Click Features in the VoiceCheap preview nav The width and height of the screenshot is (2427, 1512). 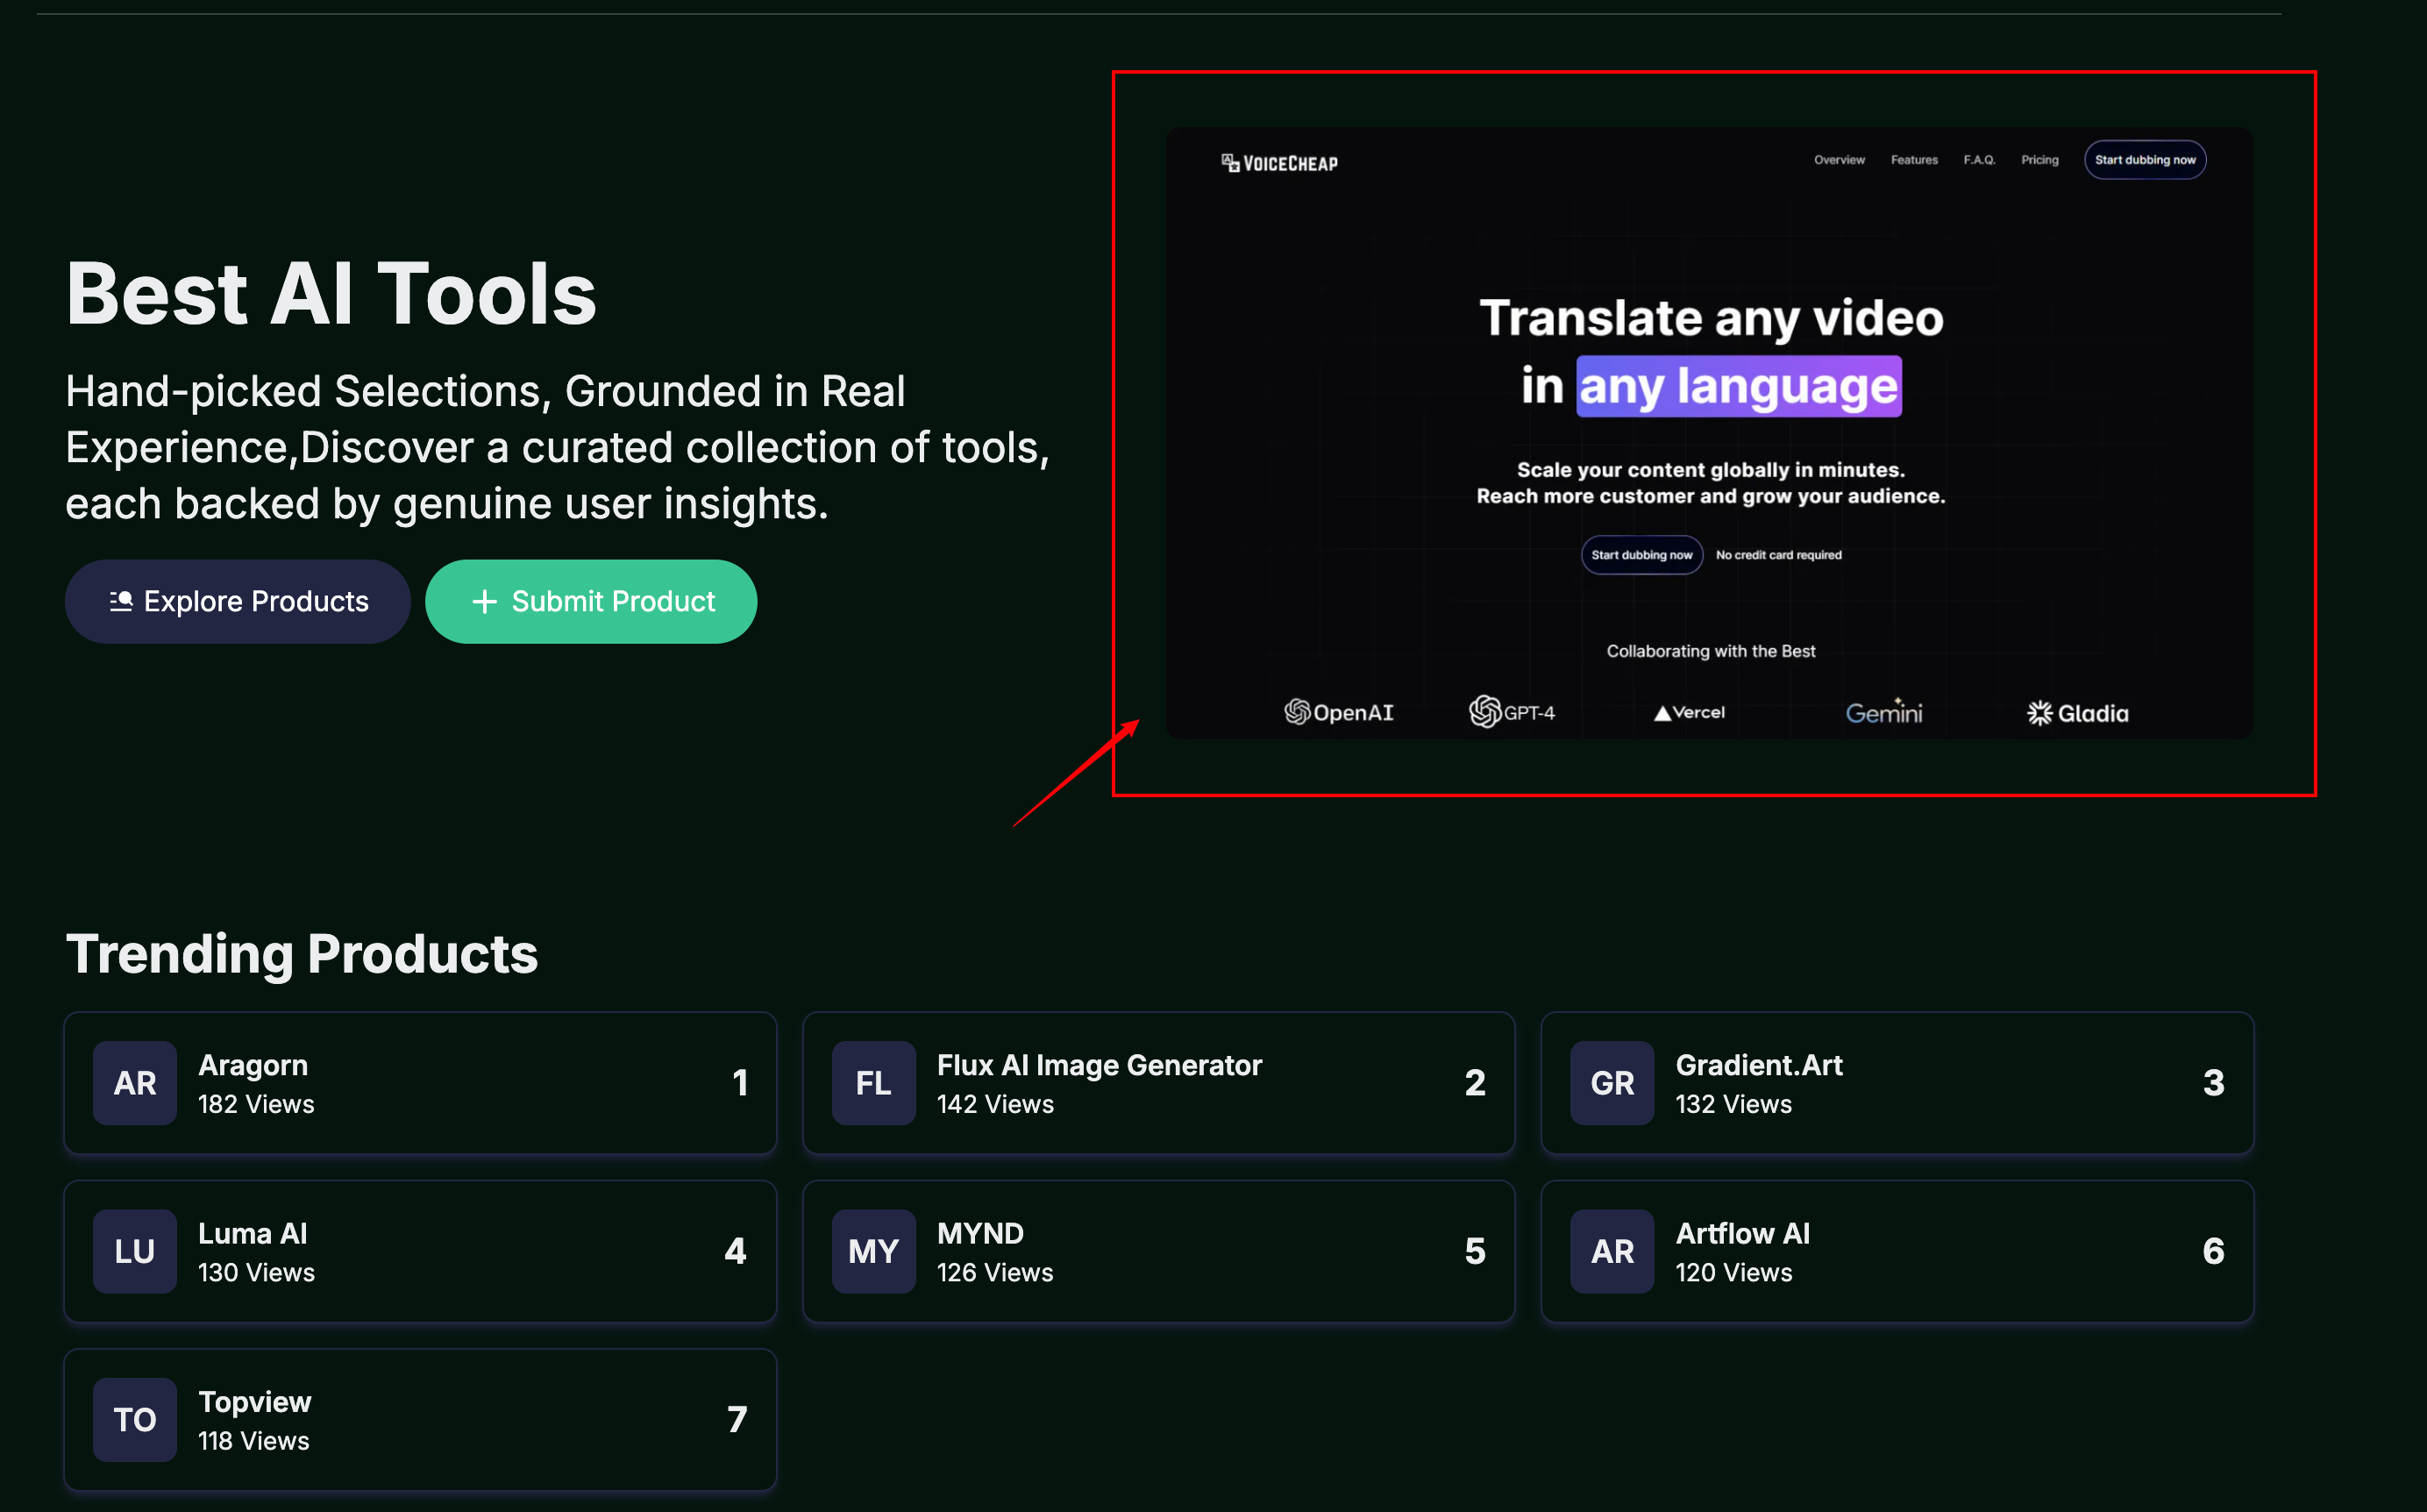point(1914,160)
